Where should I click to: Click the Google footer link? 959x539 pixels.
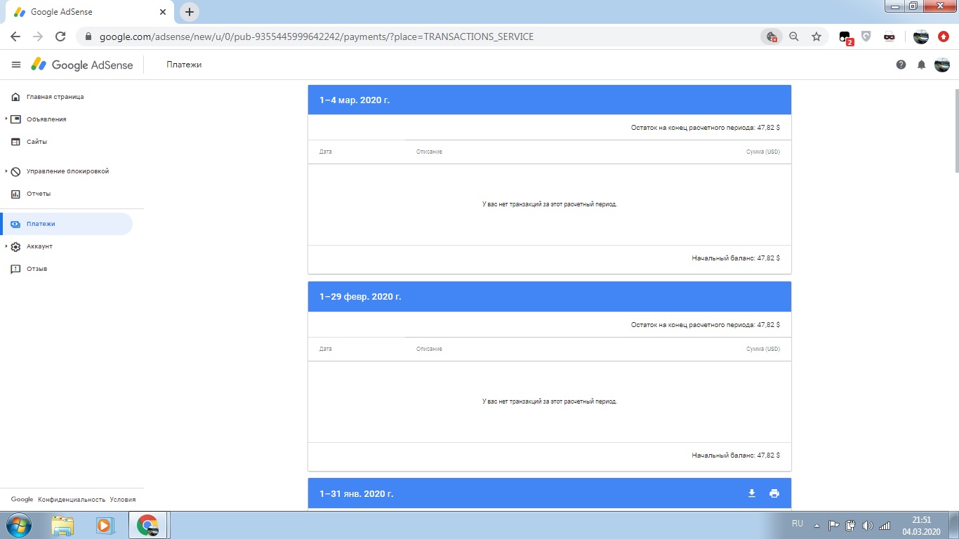tap(22, 500)
